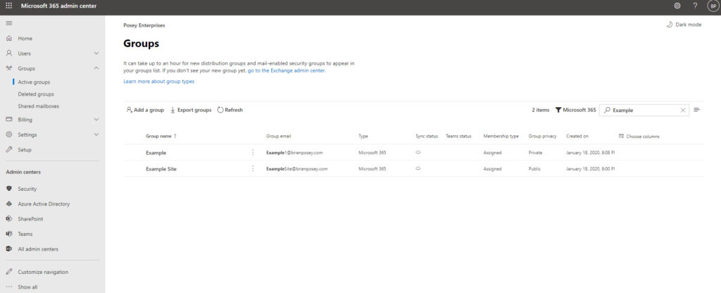Collapse navigation with hamburger icon

point(8,23)
